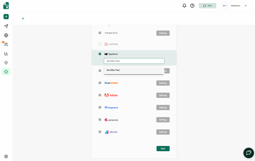The width and height of the screenshot is (255, 161).
Task: Uncheck the Typeform checkbox
Action: click(x=100, y=54)
